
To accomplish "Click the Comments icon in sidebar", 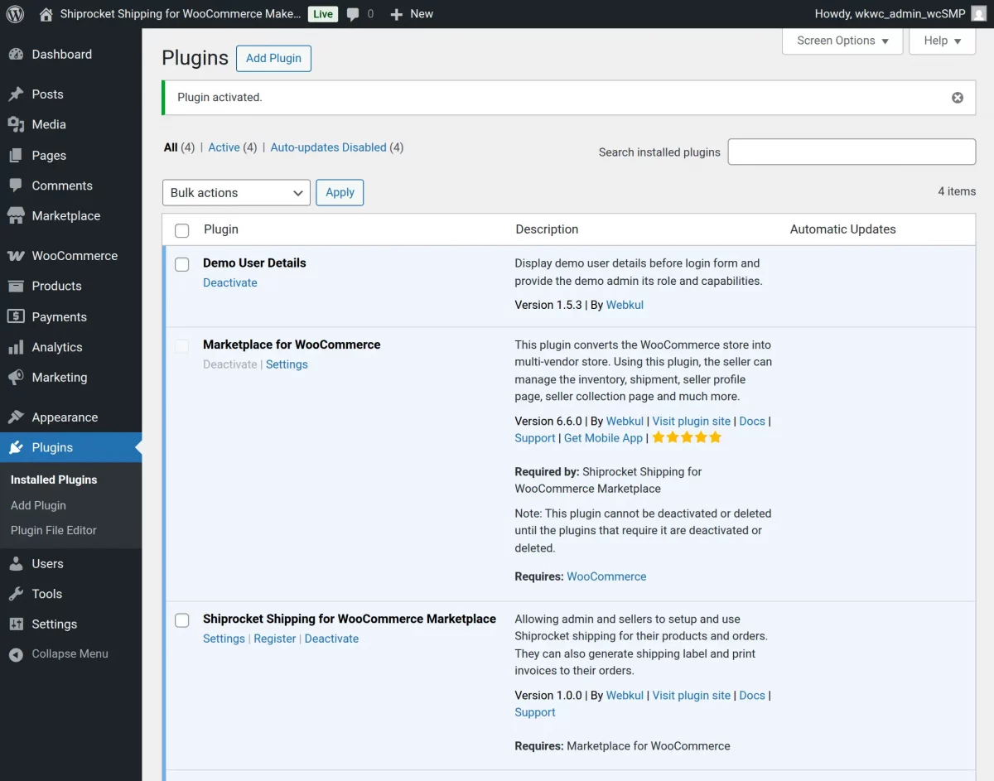I will (16, 186).
